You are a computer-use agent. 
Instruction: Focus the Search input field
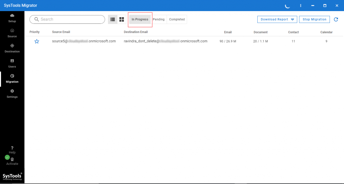coord(67,19)
